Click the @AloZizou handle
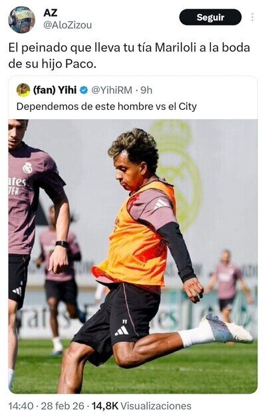Viewport: 266px width, 417px height. [67, 25]
